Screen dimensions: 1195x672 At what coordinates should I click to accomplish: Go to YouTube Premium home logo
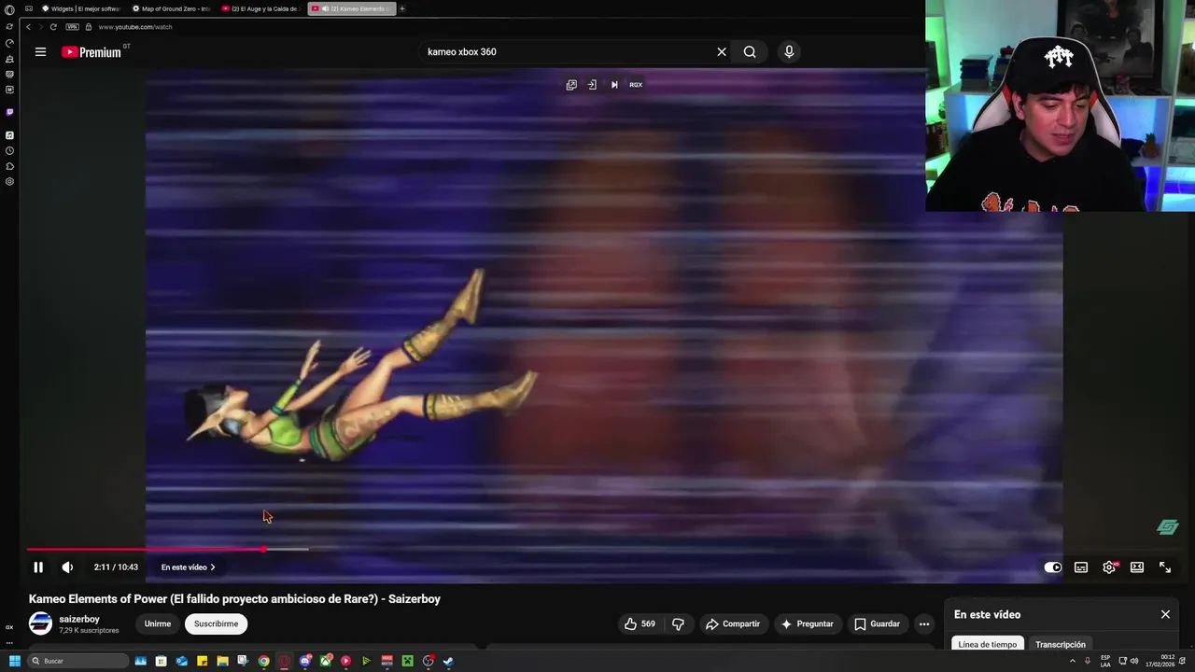(92, 52)
